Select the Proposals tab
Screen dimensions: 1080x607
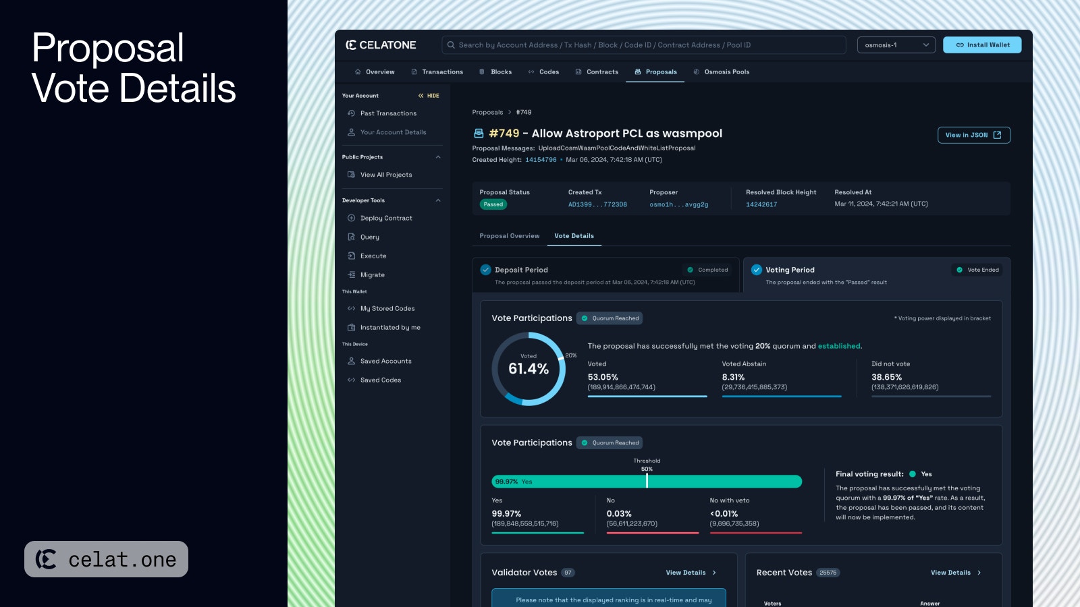(x=655, y=71)
